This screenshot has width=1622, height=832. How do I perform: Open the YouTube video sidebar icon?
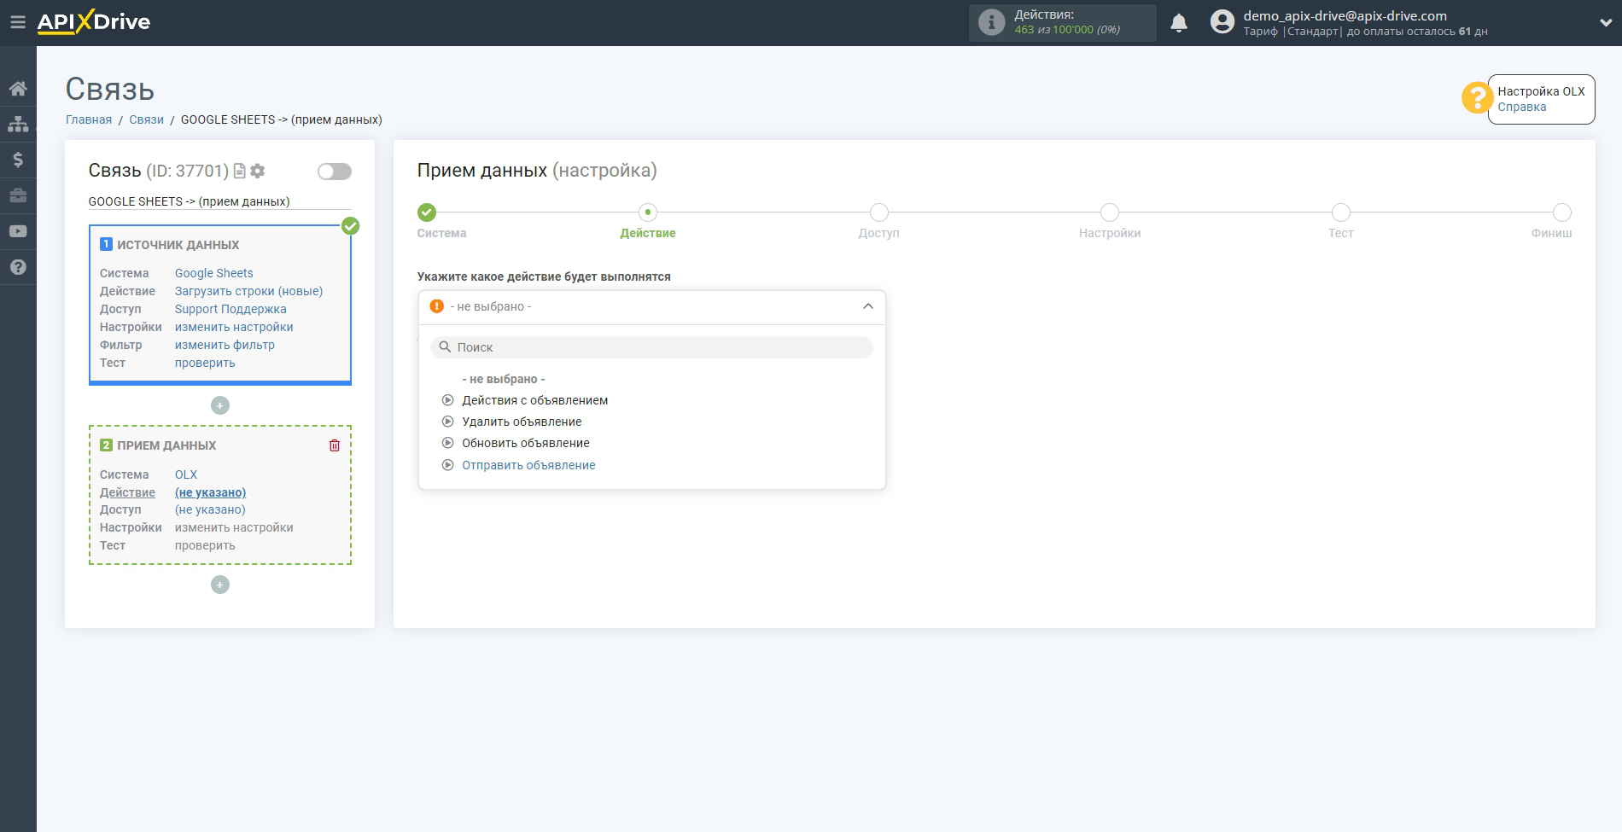(x=18, y=231)
